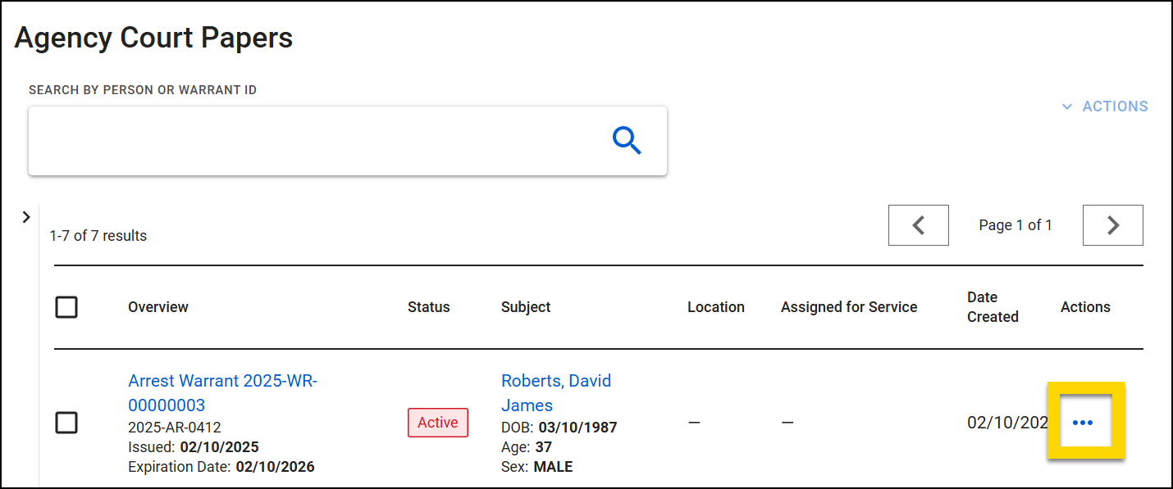
Task: Sort by the Date Created column
Action: pos(992,306)
